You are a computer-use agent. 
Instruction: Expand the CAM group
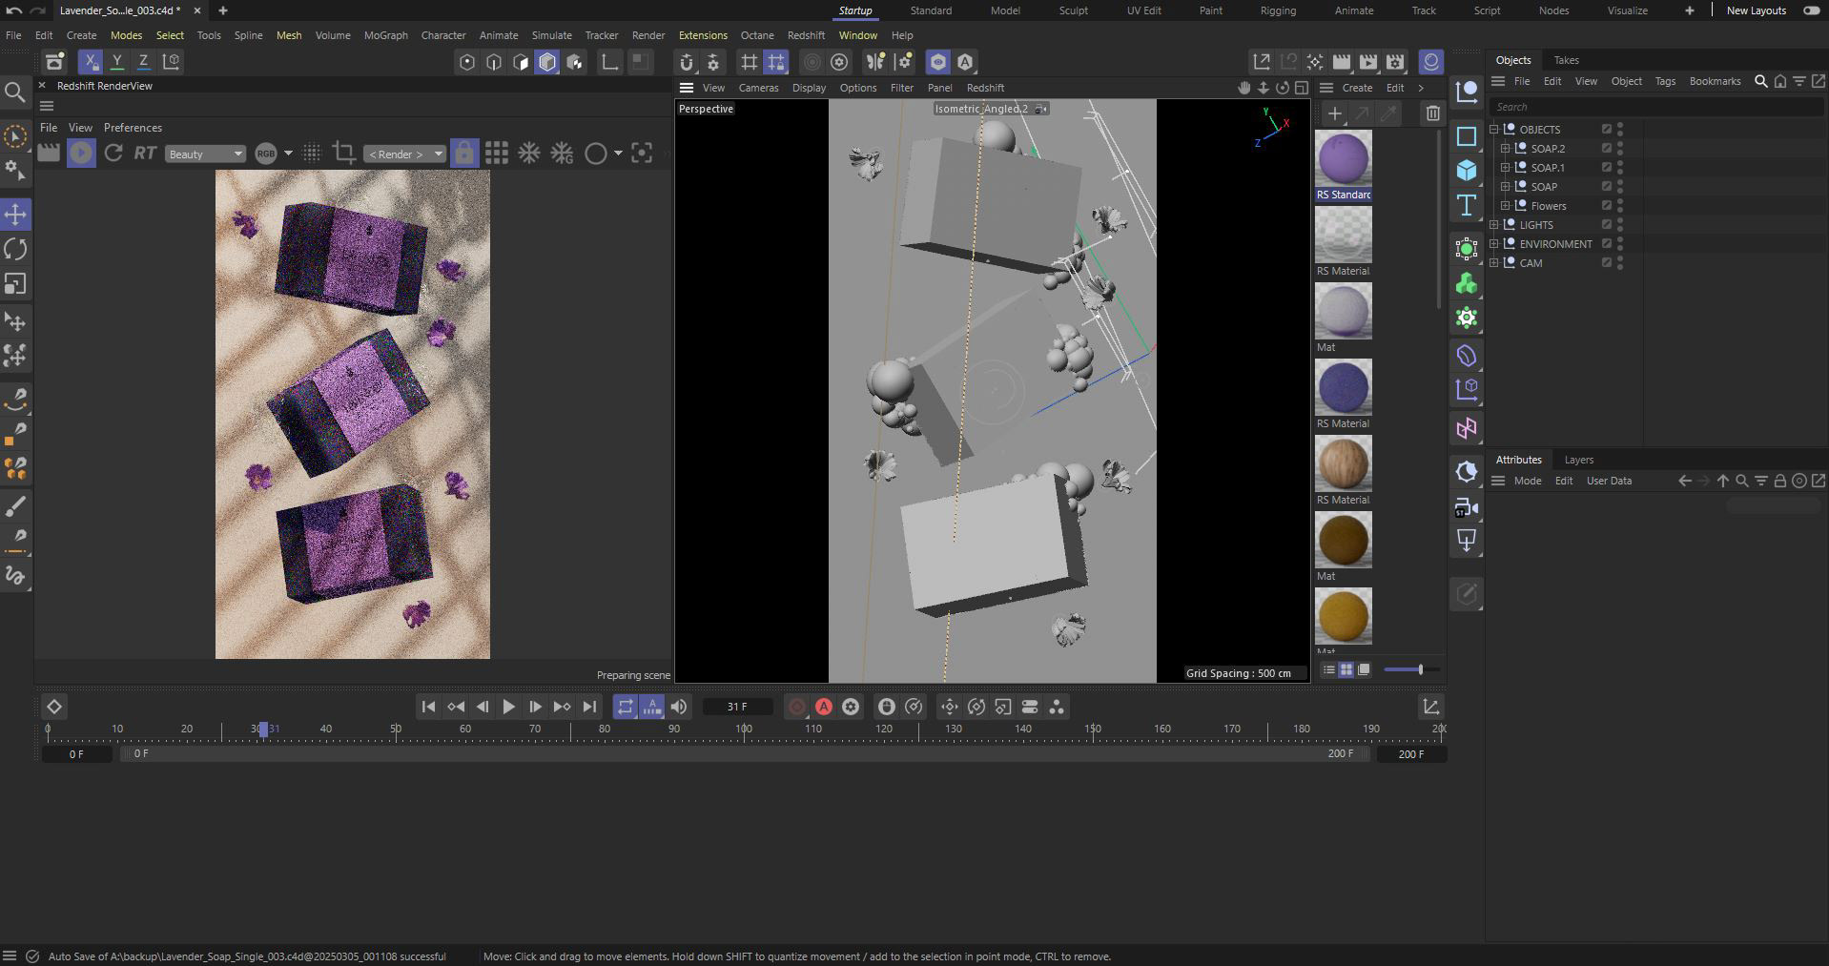tap(1493, 263)
